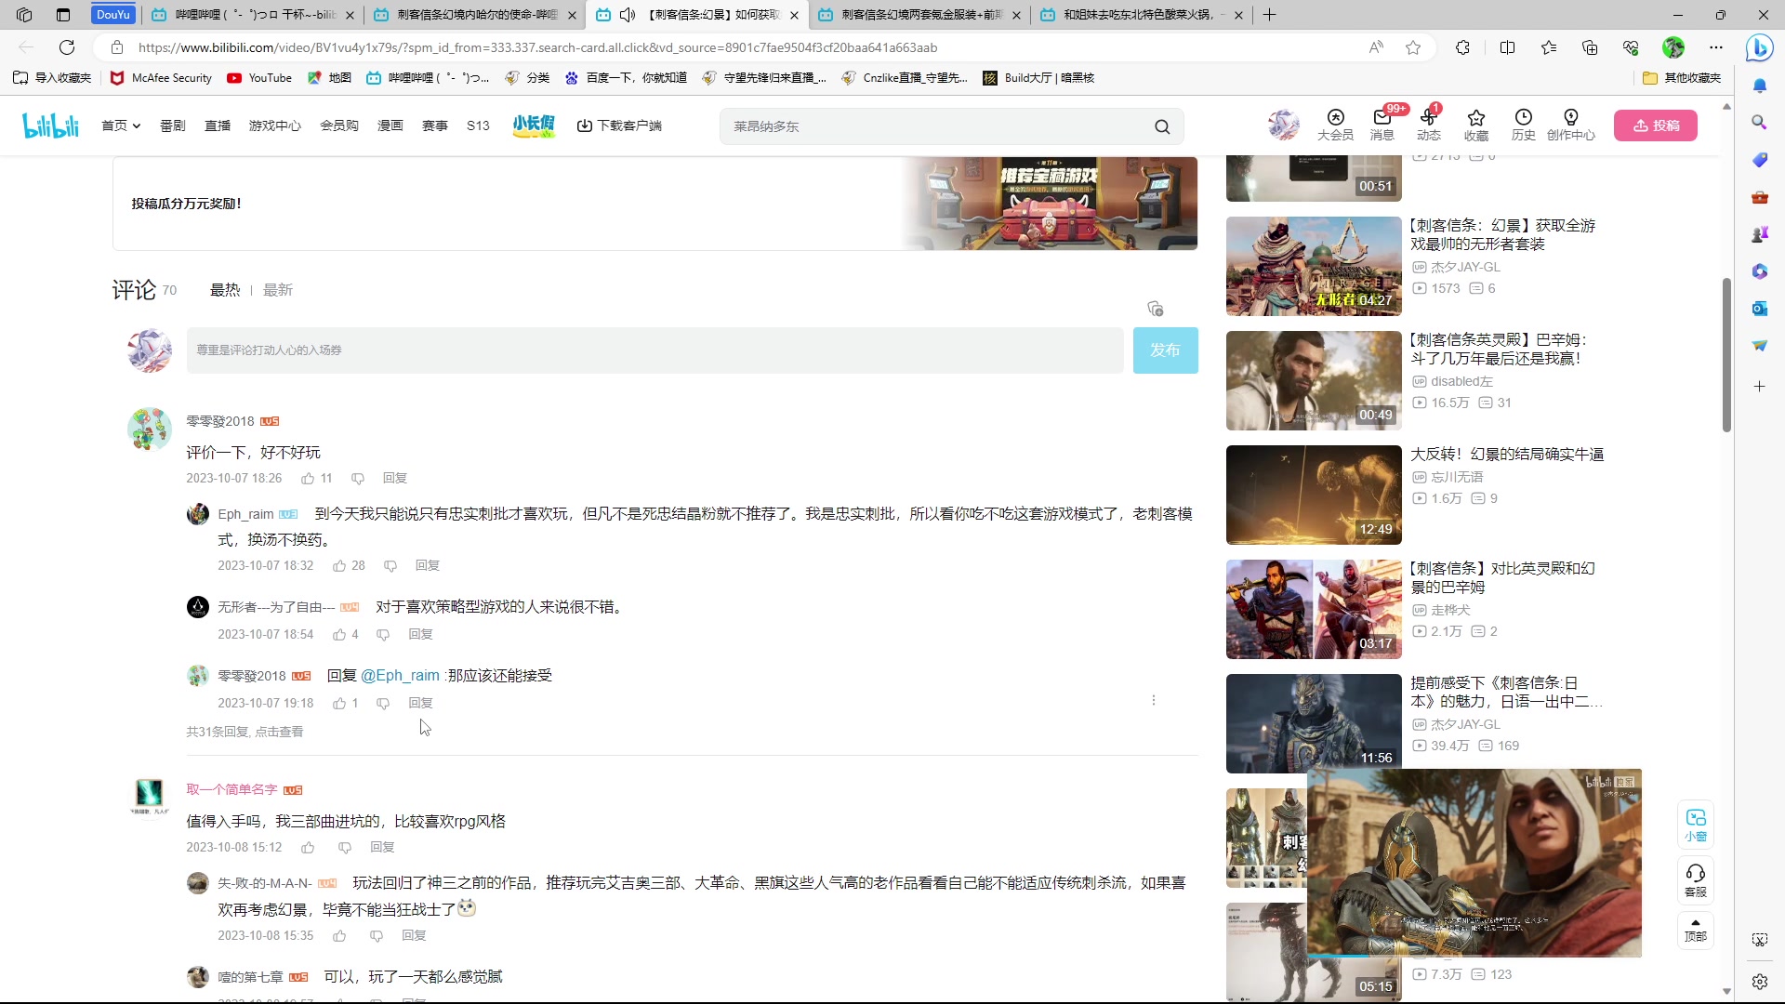Toggle dislike on 无形者's reply
The image size is (1785, 1004).
383,634
